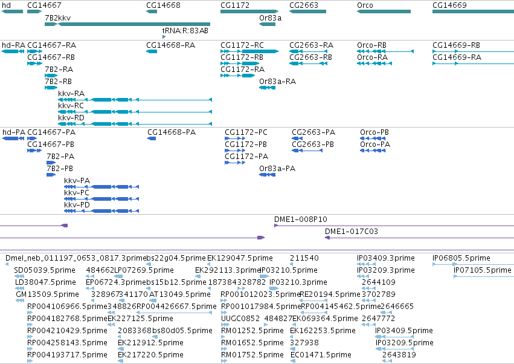Click the kkv-PA protein label
Image resolution: width=514 pixels, height=364 pixels.
coord(77,181)
